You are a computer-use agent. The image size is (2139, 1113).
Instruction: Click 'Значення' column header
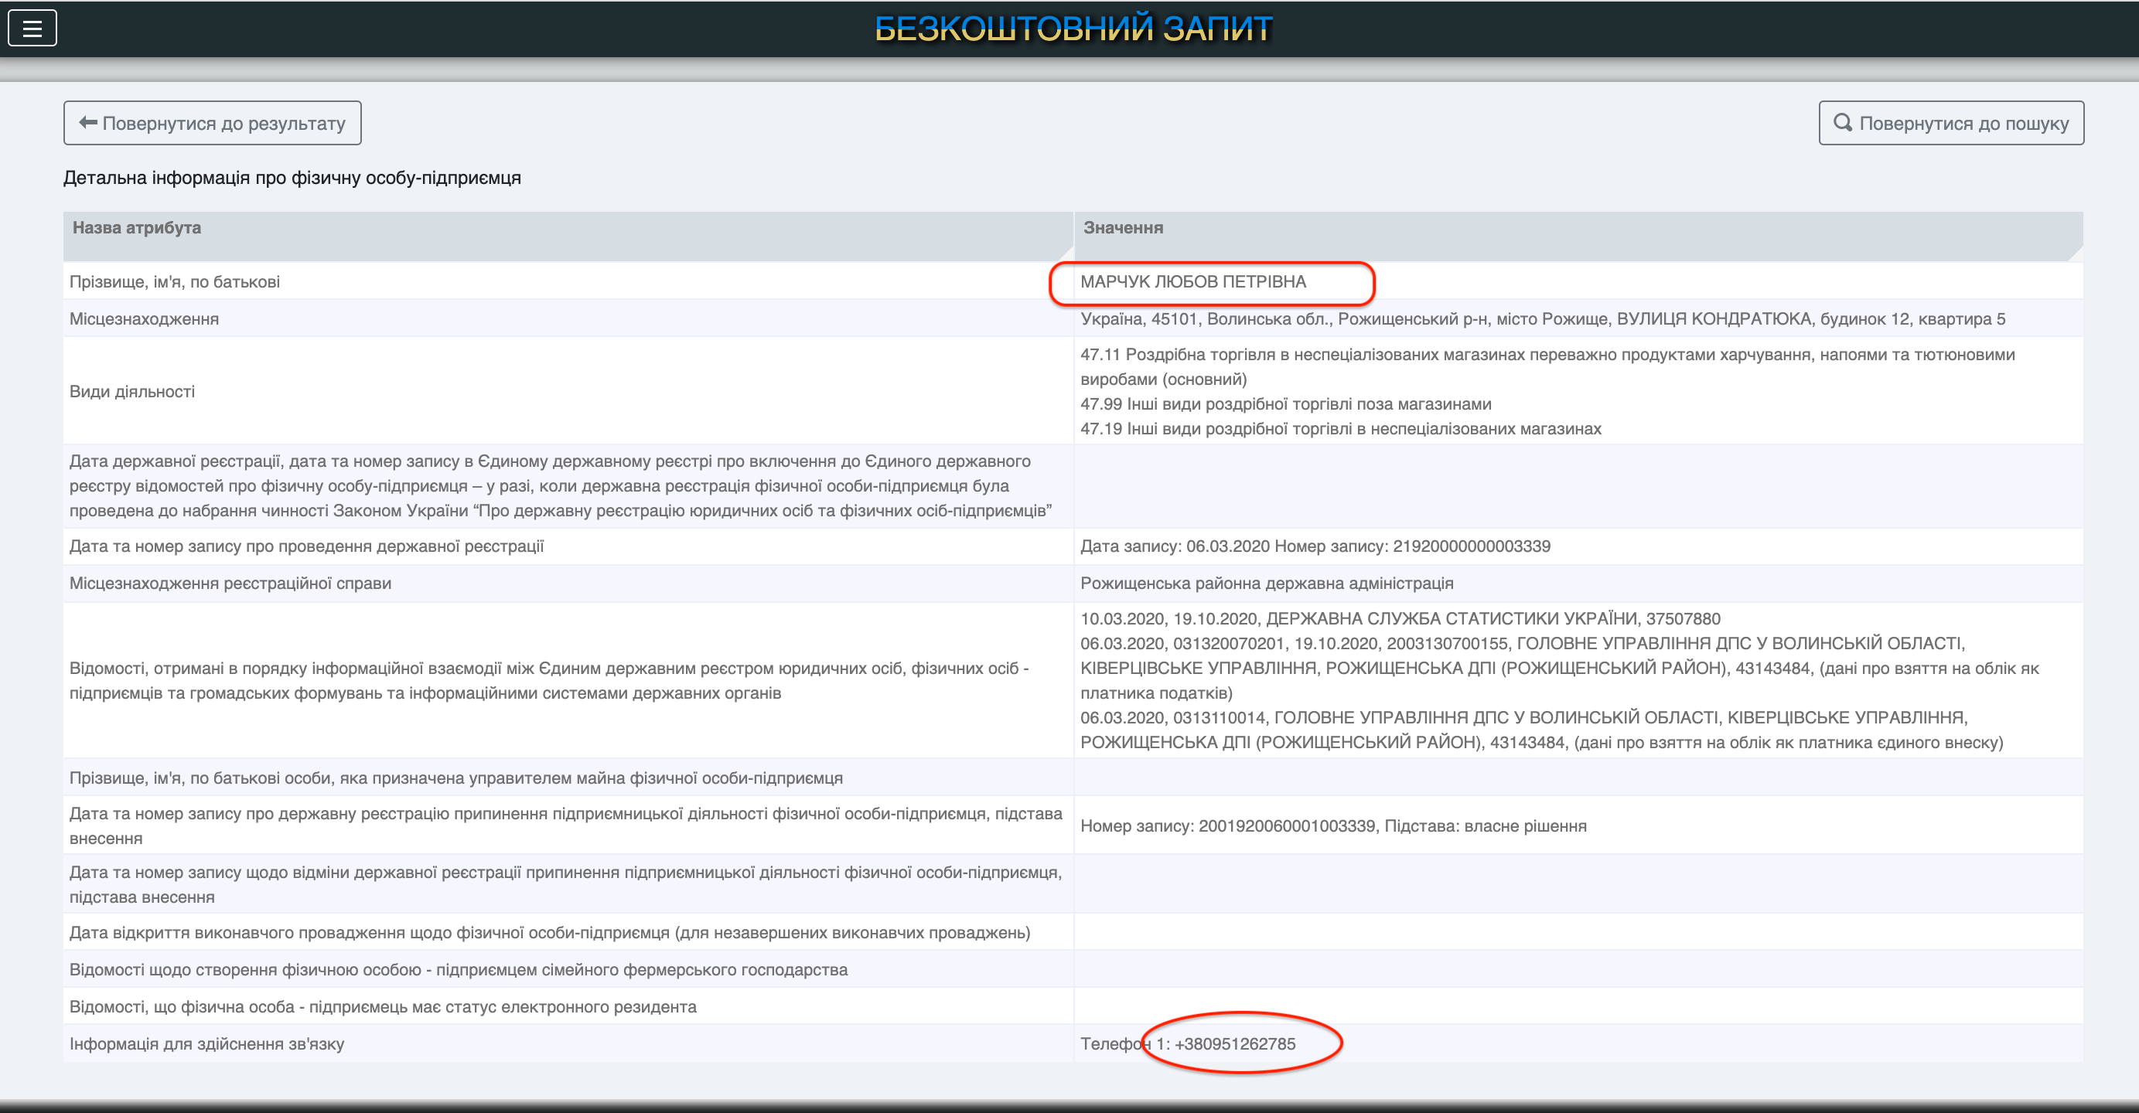[1123, 227]
